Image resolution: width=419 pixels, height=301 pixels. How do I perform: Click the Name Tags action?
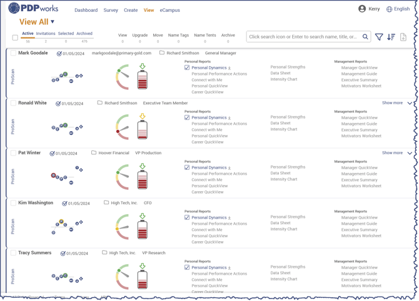tap(178, 35)
